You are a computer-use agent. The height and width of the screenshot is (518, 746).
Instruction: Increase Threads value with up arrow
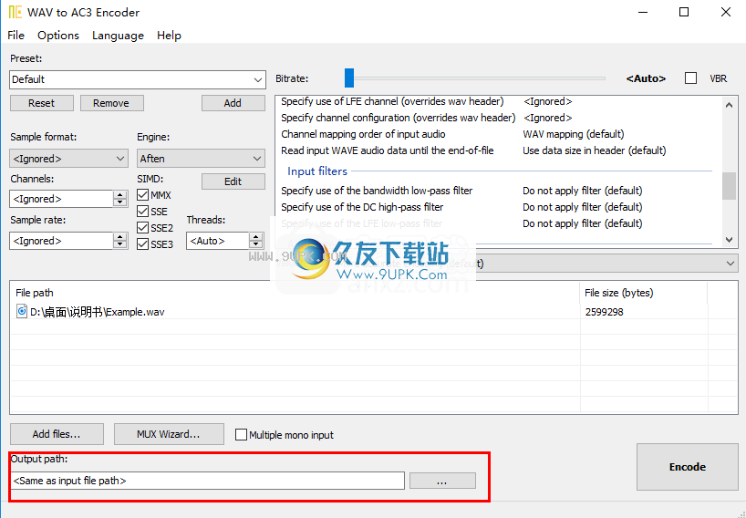(x=256, y=237)
